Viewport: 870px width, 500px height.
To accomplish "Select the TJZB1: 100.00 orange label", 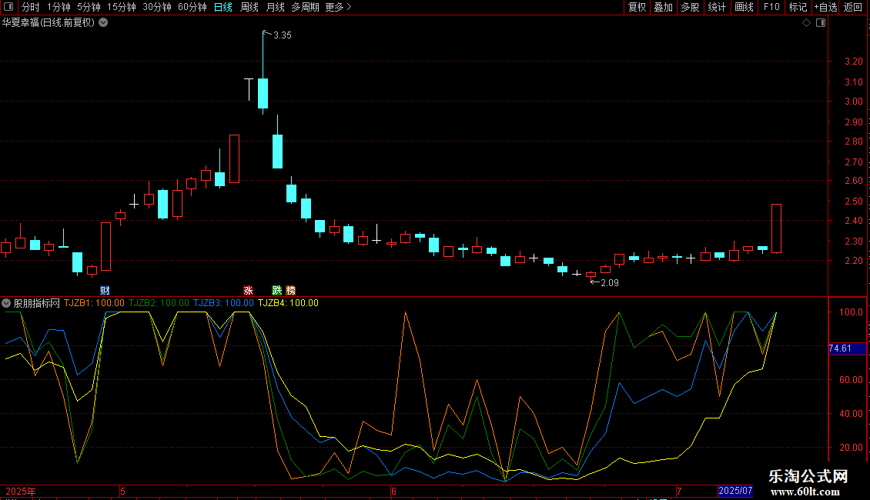I will [94, 303].
